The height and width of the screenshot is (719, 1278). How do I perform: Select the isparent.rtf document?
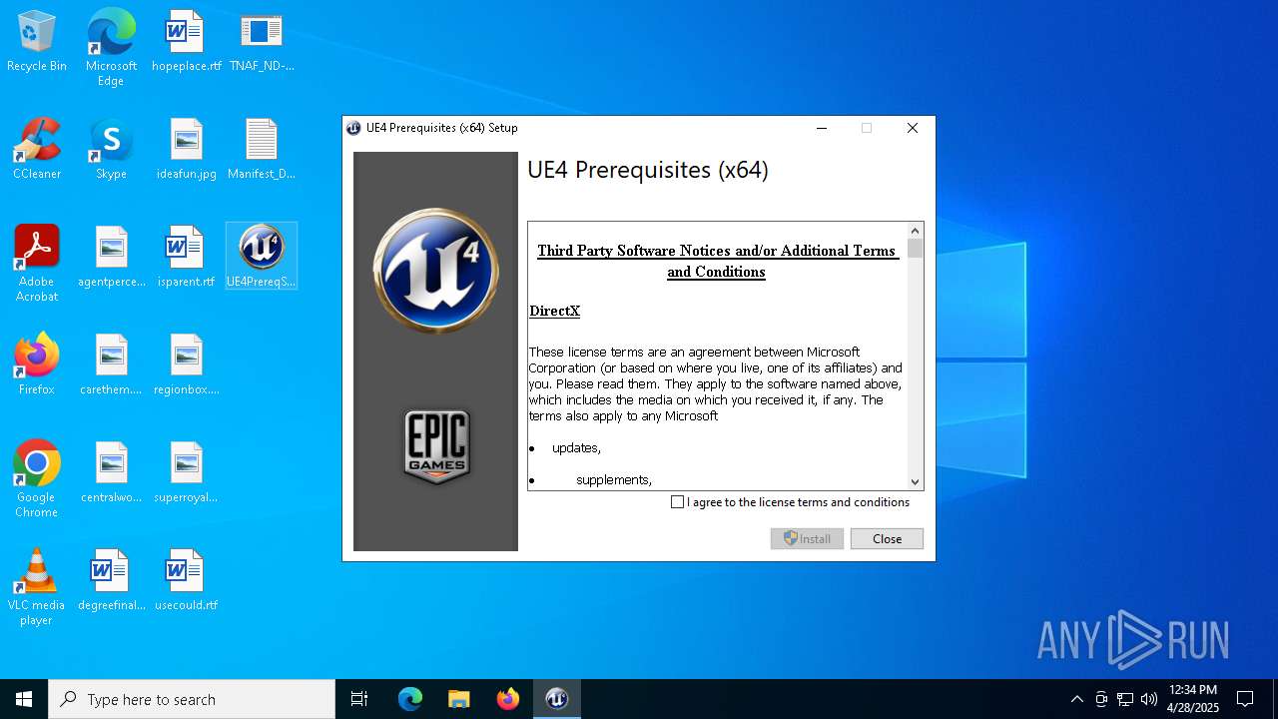point(186,258)
